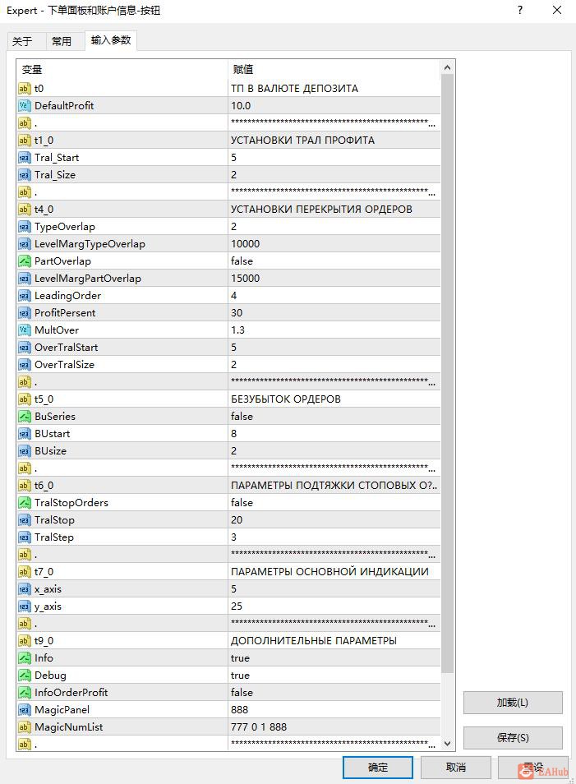Edit MagicPanel value 888
576x784 pixels.
coord(334,709)
